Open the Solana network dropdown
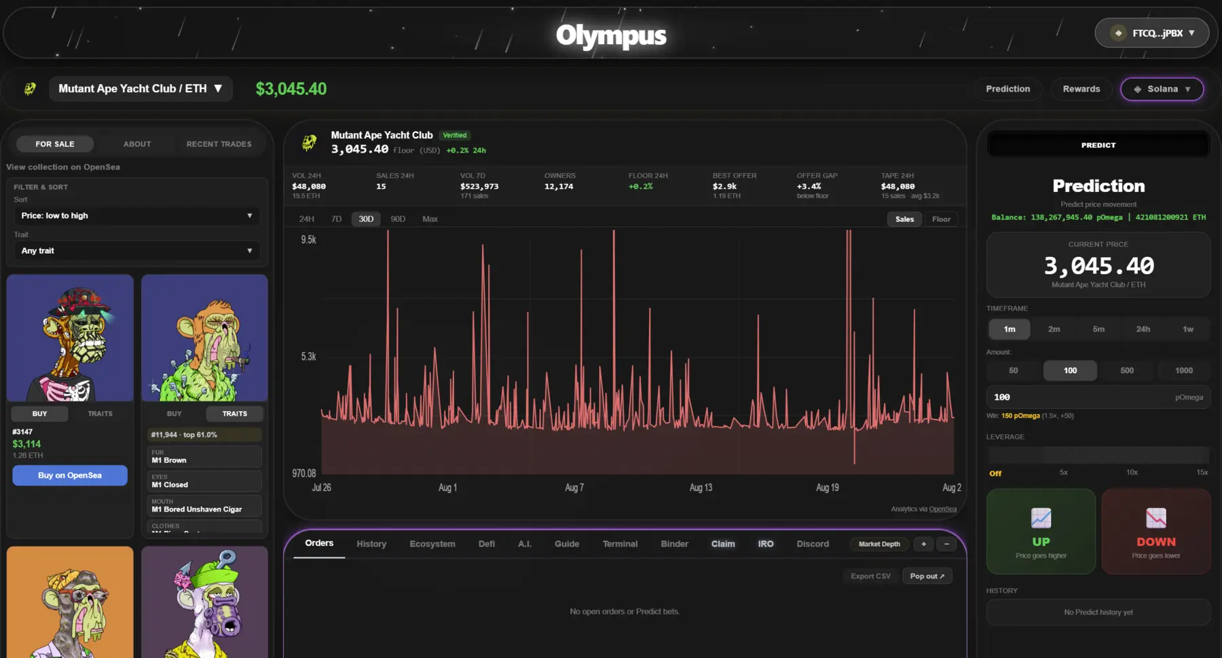 click(x=1162, y=89)
